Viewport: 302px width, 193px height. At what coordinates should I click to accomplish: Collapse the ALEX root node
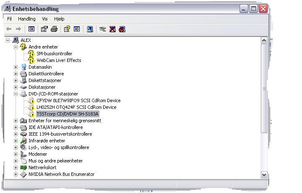[8, 40]
